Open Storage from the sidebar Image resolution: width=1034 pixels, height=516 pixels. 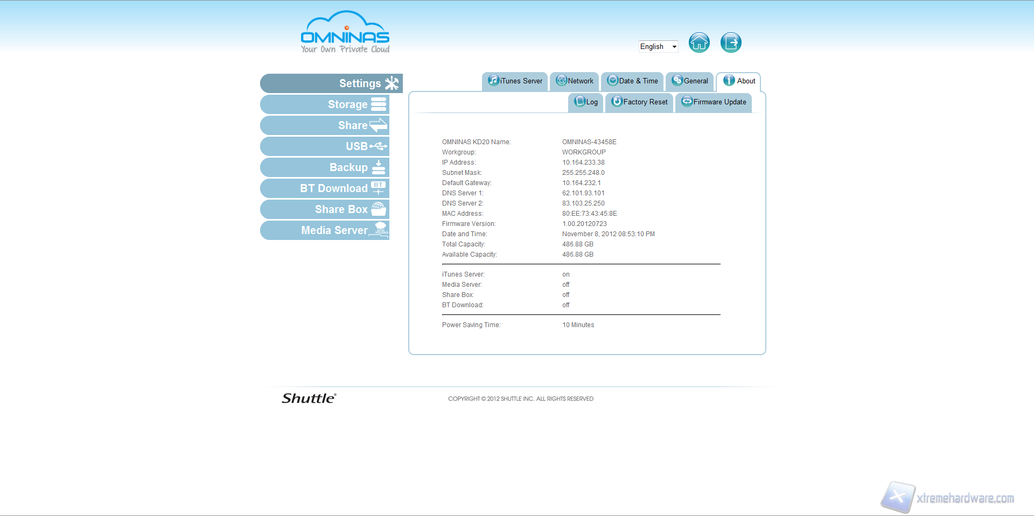pos(325,104)
